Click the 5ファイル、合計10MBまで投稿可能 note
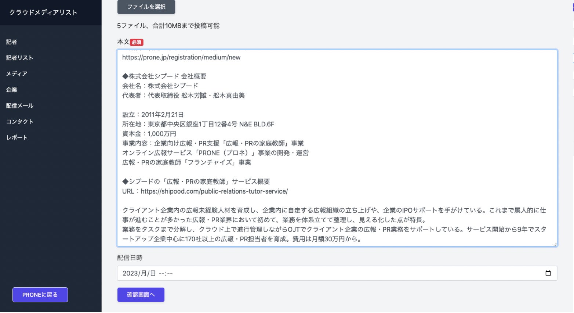Image resolution: width=574 pixels, height=313 pixels. coord(168,26)
